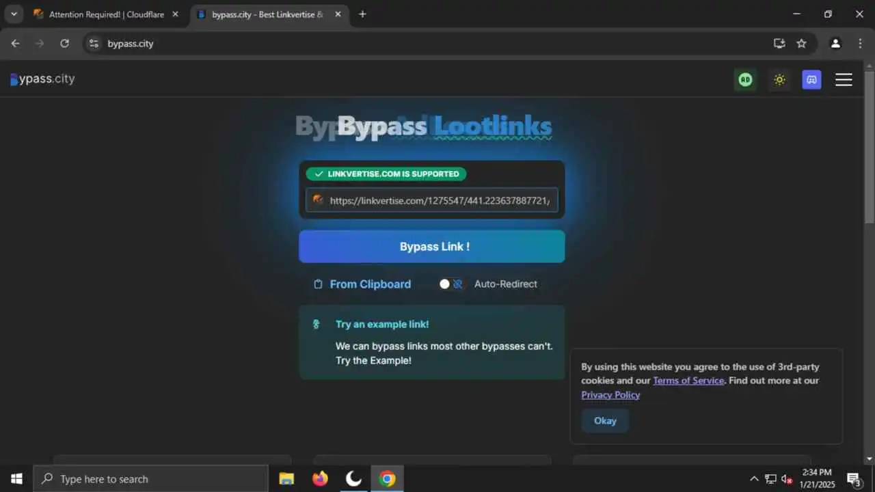Reload the bypass.city page
Viewport: 875px width, 492px height.
[x=64, y=43]
